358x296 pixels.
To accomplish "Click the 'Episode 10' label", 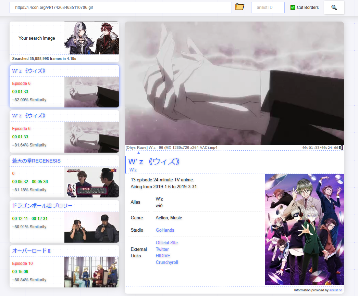I will (x=22, y=263).
